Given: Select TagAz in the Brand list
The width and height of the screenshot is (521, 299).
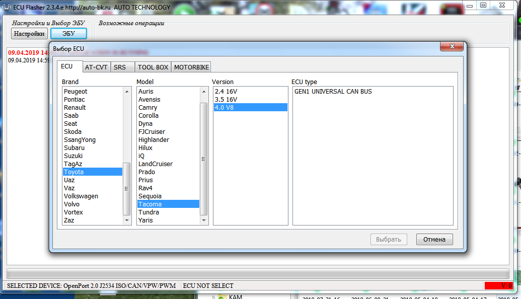Looking at the screenshot, I should coord(93,164).
